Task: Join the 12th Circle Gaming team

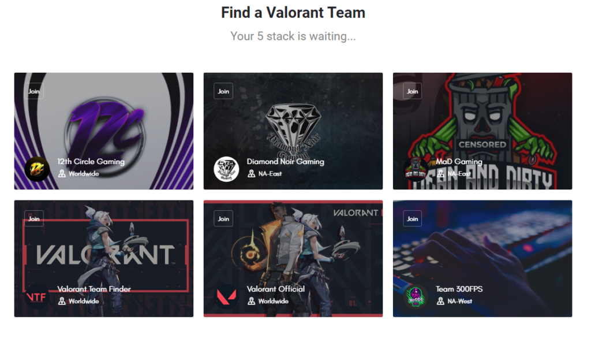Action: tap(34, 91)
